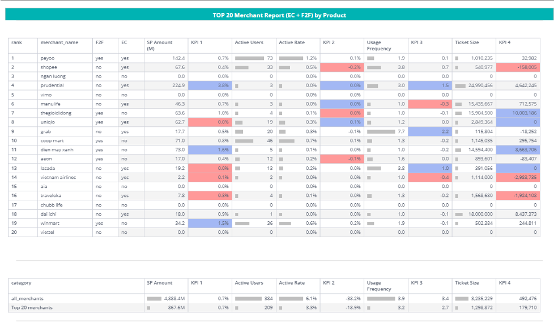Click the red -0.2% KPI 2 cell for shopee
This screenshot has width=554, height=326.
tap(342, 67)
